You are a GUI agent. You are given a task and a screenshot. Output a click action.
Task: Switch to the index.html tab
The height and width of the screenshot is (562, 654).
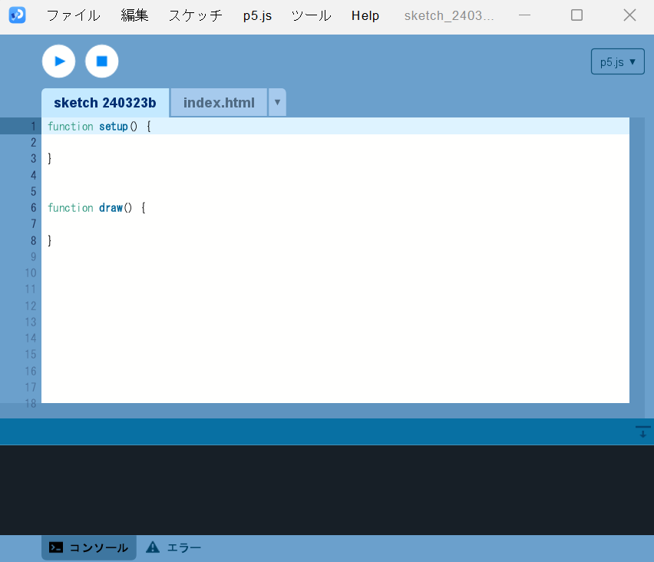pos(219,103)
